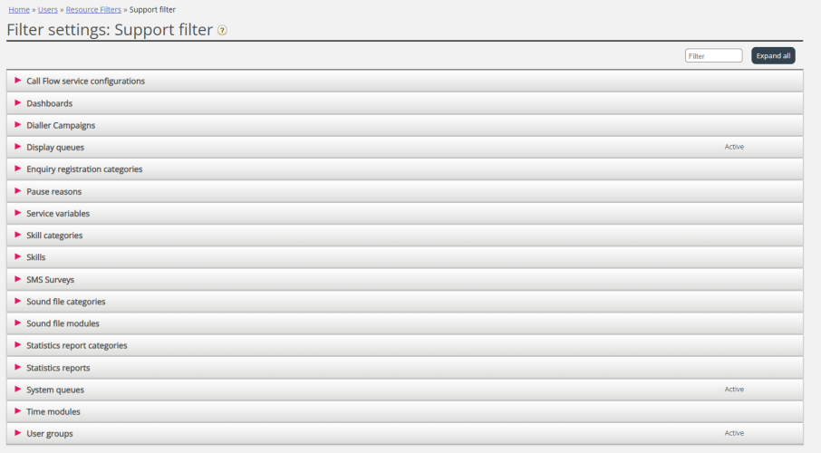The width and height of the screenshot is (821, 453).
Task: Expand the Service variables row
Action: click(x=58, y=214)
